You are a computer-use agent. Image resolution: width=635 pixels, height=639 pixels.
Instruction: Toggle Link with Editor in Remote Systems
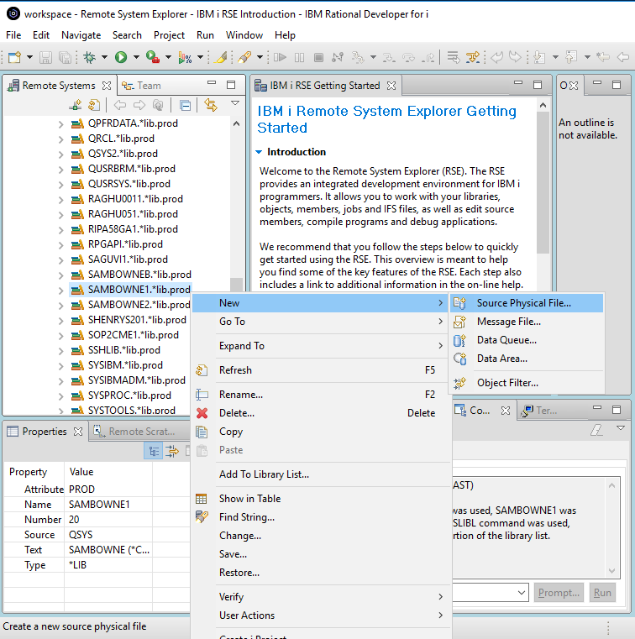[x=211, y=105]
